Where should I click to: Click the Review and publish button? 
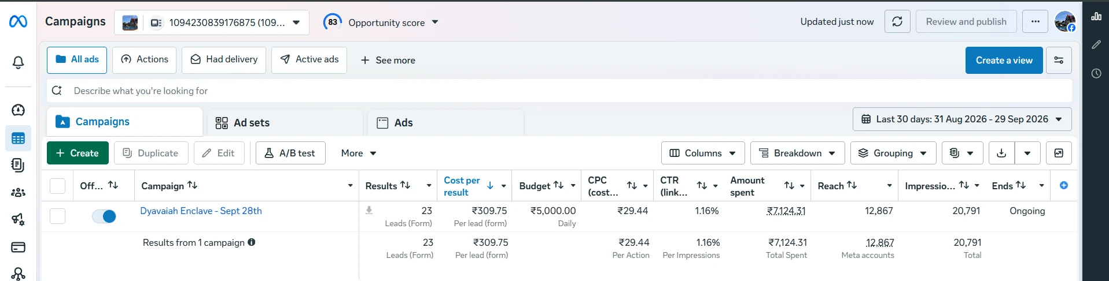966,21
